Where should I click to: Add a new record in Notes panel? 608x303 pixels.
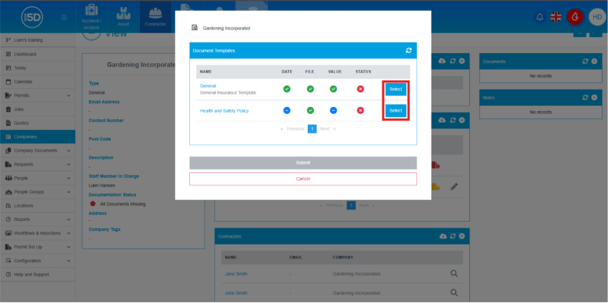coord(594,98)
